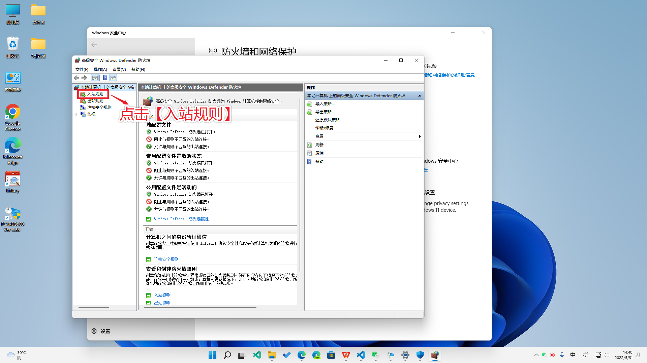Open Listary desktop shortcut

tap(13, 182)
